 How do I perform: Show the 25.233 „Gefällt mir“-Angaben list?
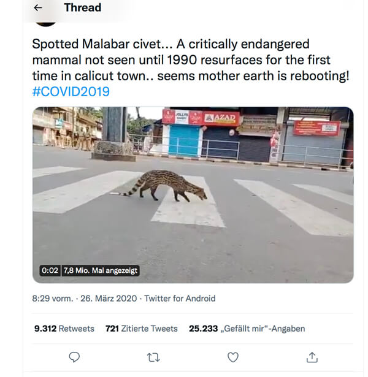[x=247, y=329]
